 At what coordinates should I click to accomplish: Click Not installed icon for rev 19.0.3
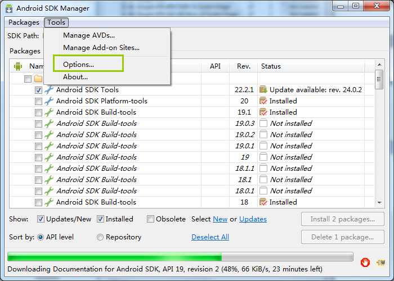click(x=263, y=124)
